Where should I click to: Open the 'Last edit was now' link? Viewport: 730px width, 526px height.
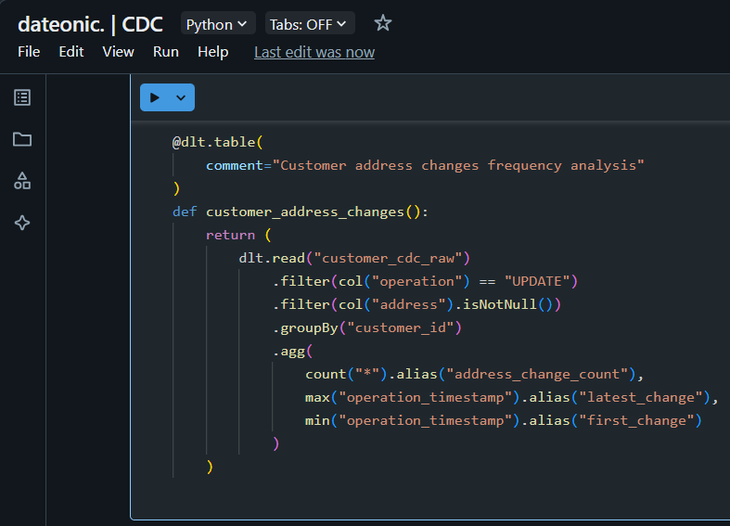[314, 52]
